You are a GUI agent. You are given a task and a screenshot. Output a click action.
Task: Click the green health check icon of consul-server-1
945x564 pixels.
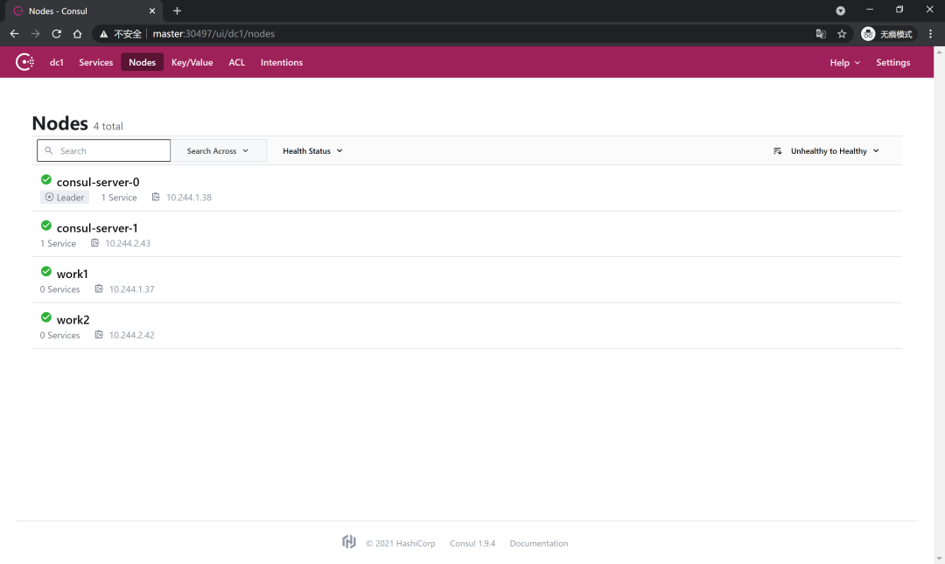45,226
